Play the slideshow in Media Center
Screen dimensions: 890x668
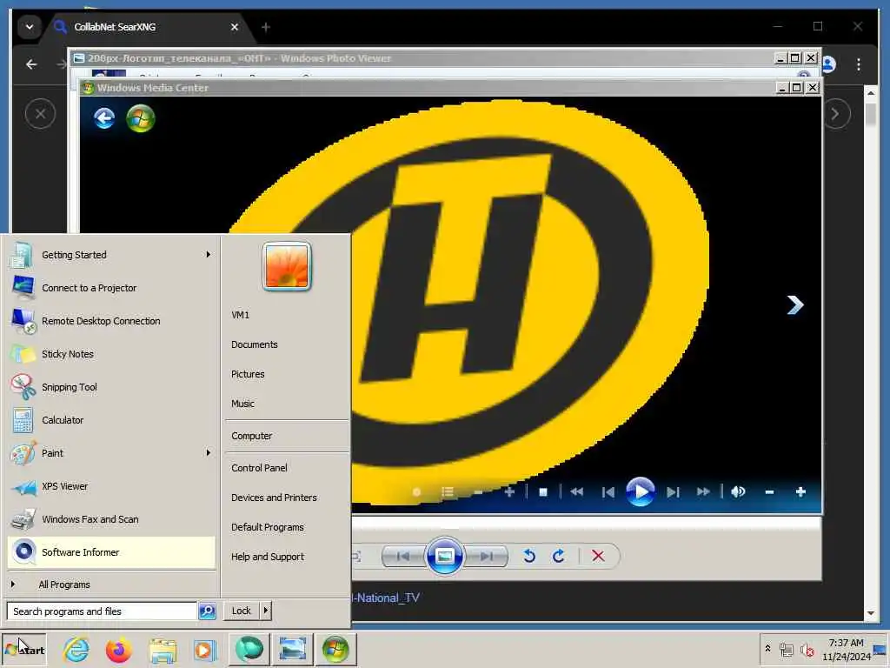coord(641,491)
